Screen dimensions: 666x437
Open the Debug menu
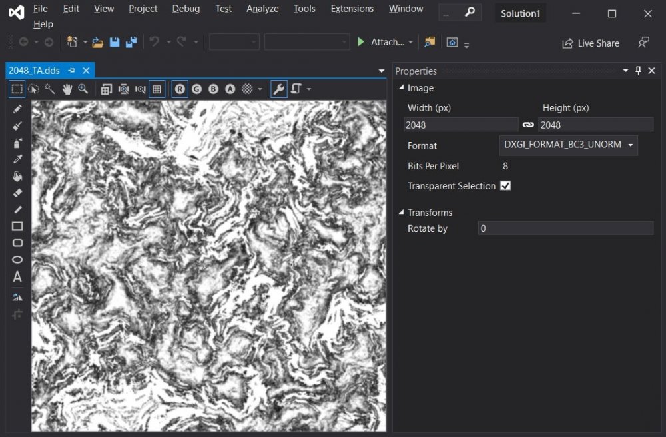186,9
